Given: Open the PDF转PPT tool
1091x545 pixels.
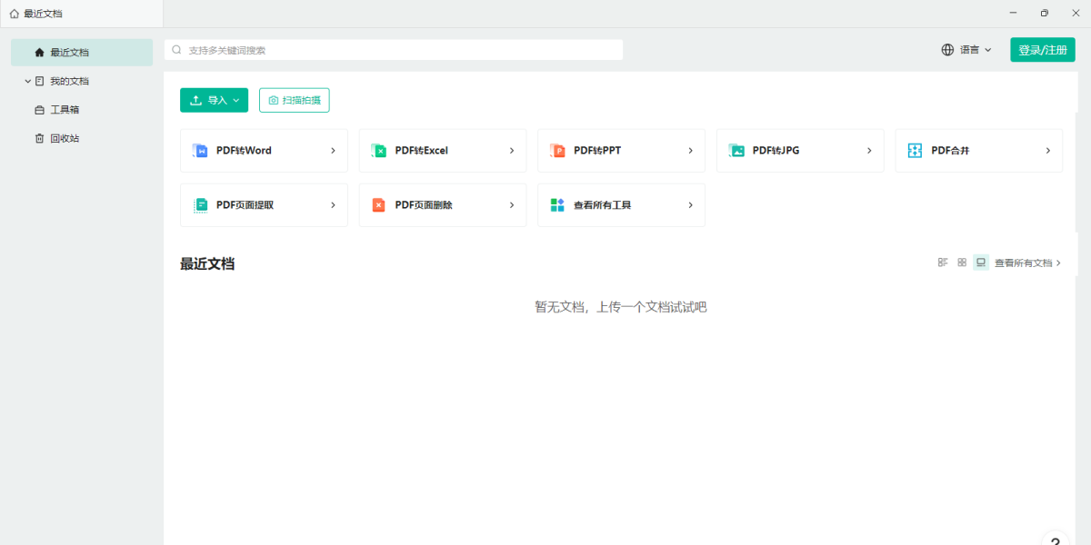Looking at the screenshot, I should pos(621,151).
